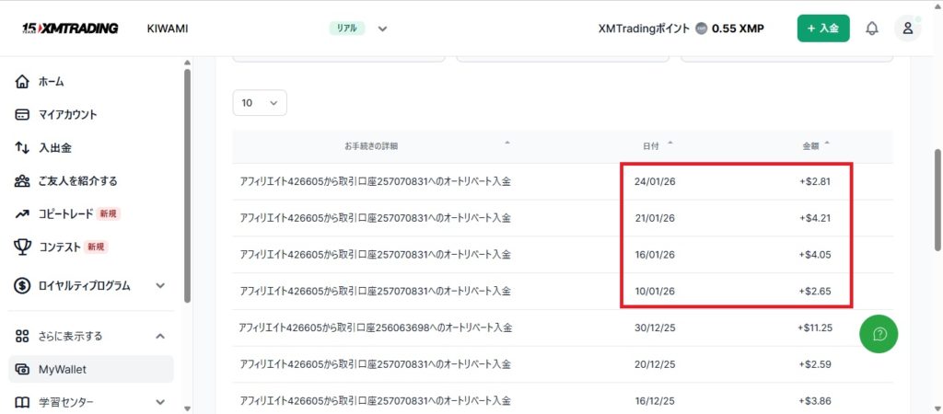The height and width of the screenshot is (414, 943).
Task: Expand the ロイヤルティプログラム menu
Action: pyautogui.click(x=160, y=285)
